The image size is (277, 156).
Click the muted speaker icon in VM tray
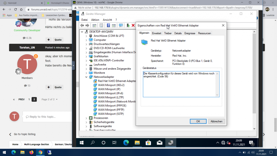click(229, 143)
